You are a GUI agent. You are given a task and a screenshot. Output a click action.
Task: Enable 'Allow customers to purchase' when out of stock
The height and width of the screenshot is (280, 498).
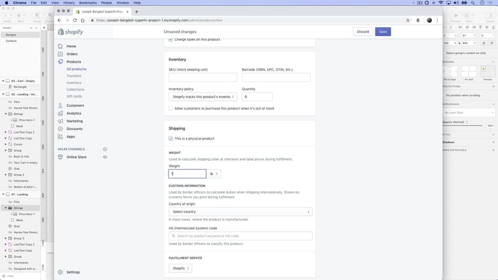tap(171, 109)
